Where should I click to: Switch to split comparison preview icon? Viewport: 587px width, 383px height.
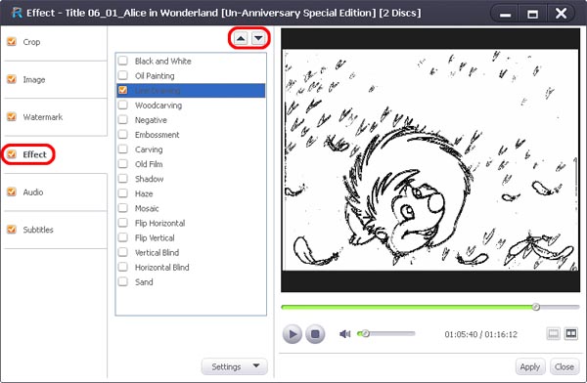(x=571, y=333)
